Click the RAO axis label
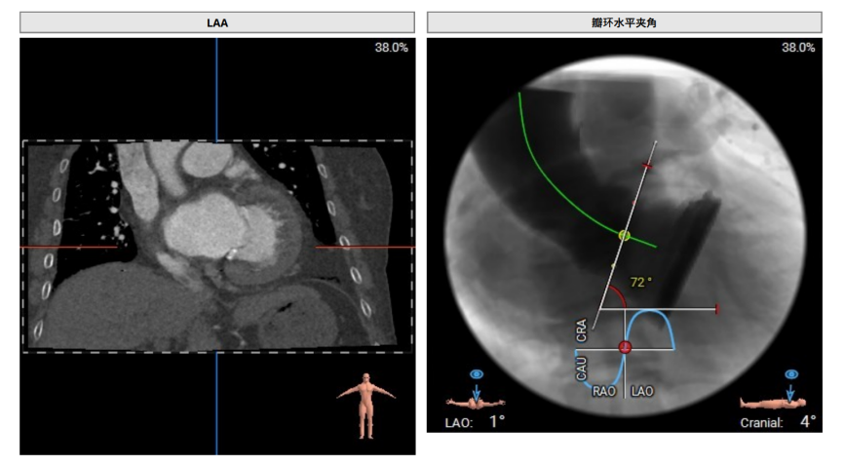This screenshot has height=466, width=844. (x=603, y=391)
